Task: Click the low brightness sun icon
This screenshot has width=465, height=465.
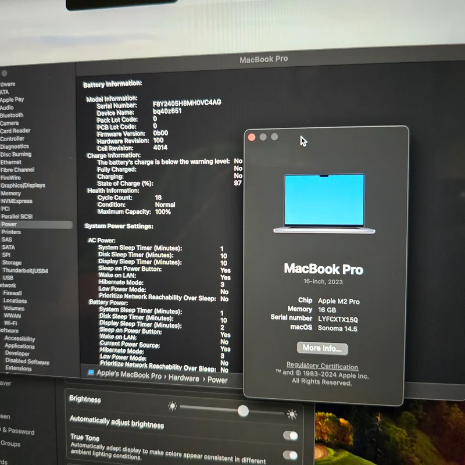Action: point(172,405)
